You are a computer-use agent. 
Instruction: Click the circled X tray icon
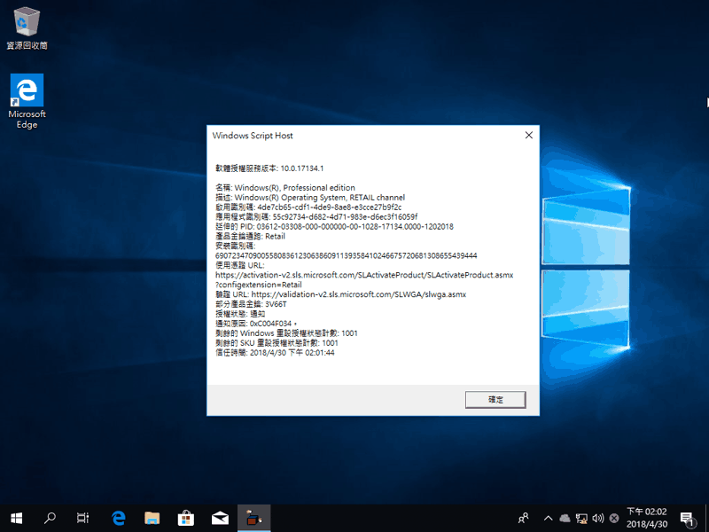pyautogui.click(x=614, y=518)
